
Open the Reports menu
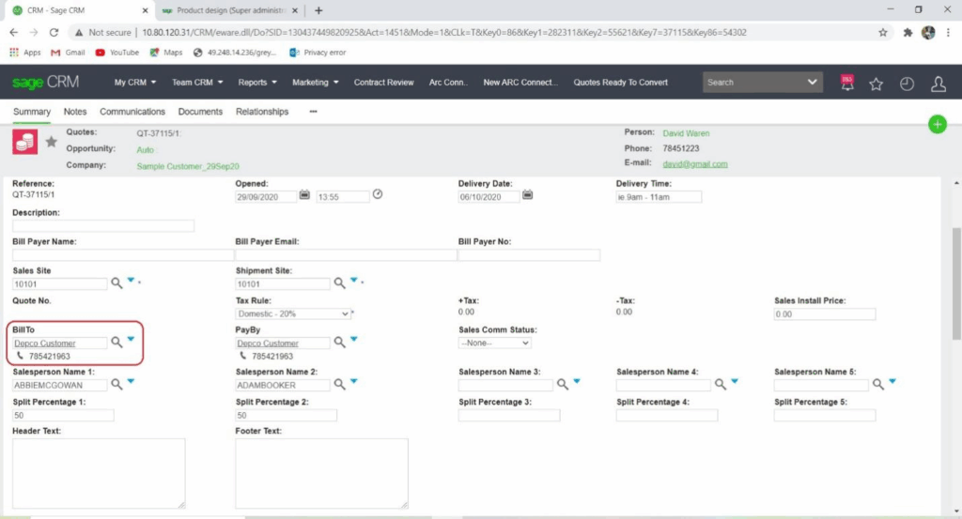pos(256,83)
